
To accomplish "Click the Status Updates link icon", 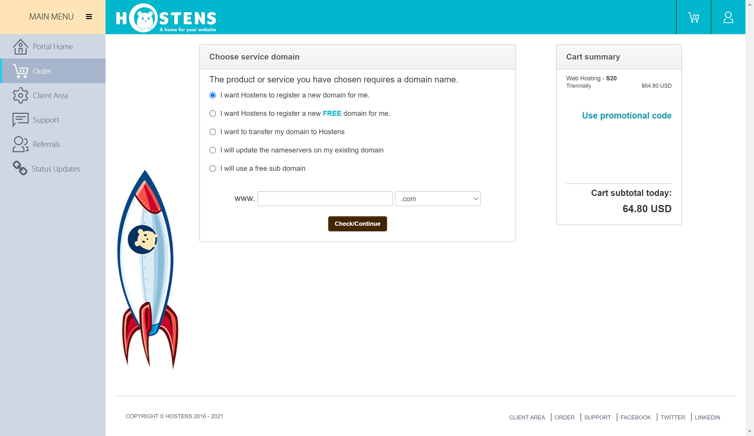I will point(20,168).
